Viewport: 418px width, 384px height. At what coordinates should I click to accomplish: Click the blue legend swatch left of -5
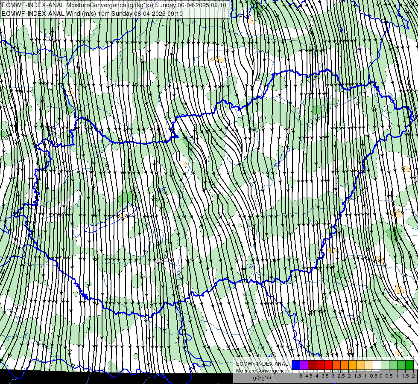pos(296,365)
